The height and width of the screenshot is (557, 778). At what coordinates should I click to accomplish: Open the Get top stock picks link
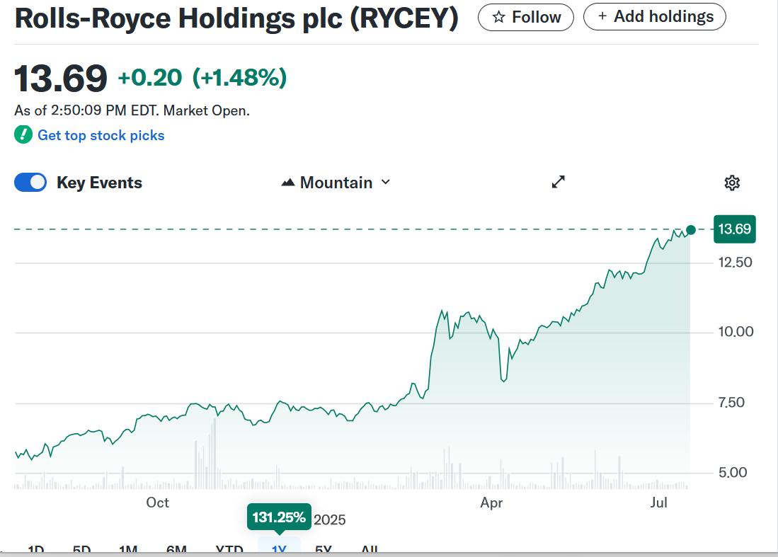click(x=101, y=135)
